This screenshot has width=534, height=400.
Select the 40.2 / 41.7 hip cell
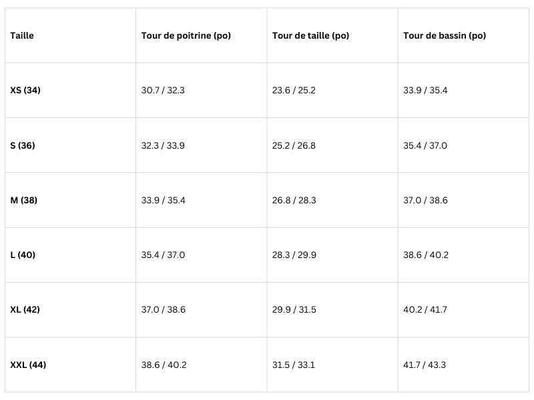coord(425,309)
